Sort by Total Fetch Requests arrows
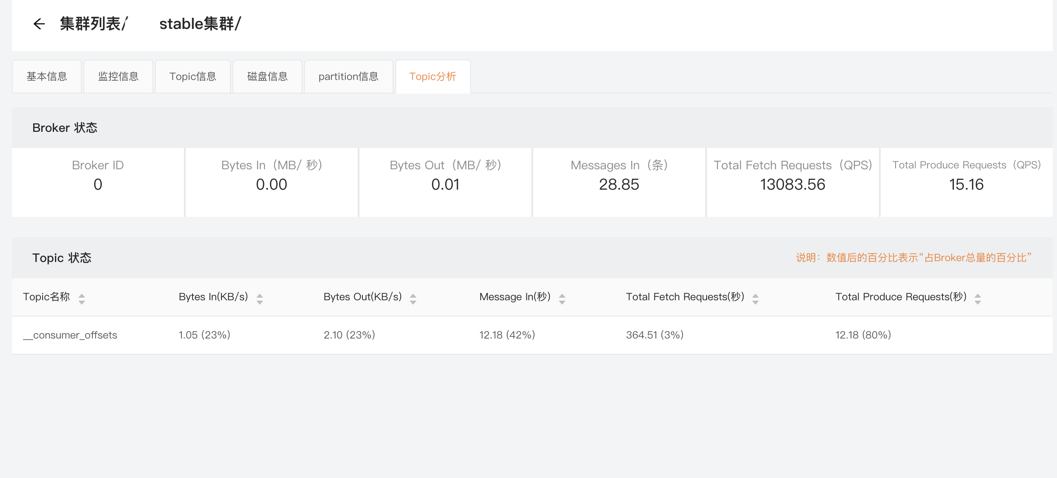This screenshot has height=478, width=1057. pyautogui.click(x=755, y=299)
